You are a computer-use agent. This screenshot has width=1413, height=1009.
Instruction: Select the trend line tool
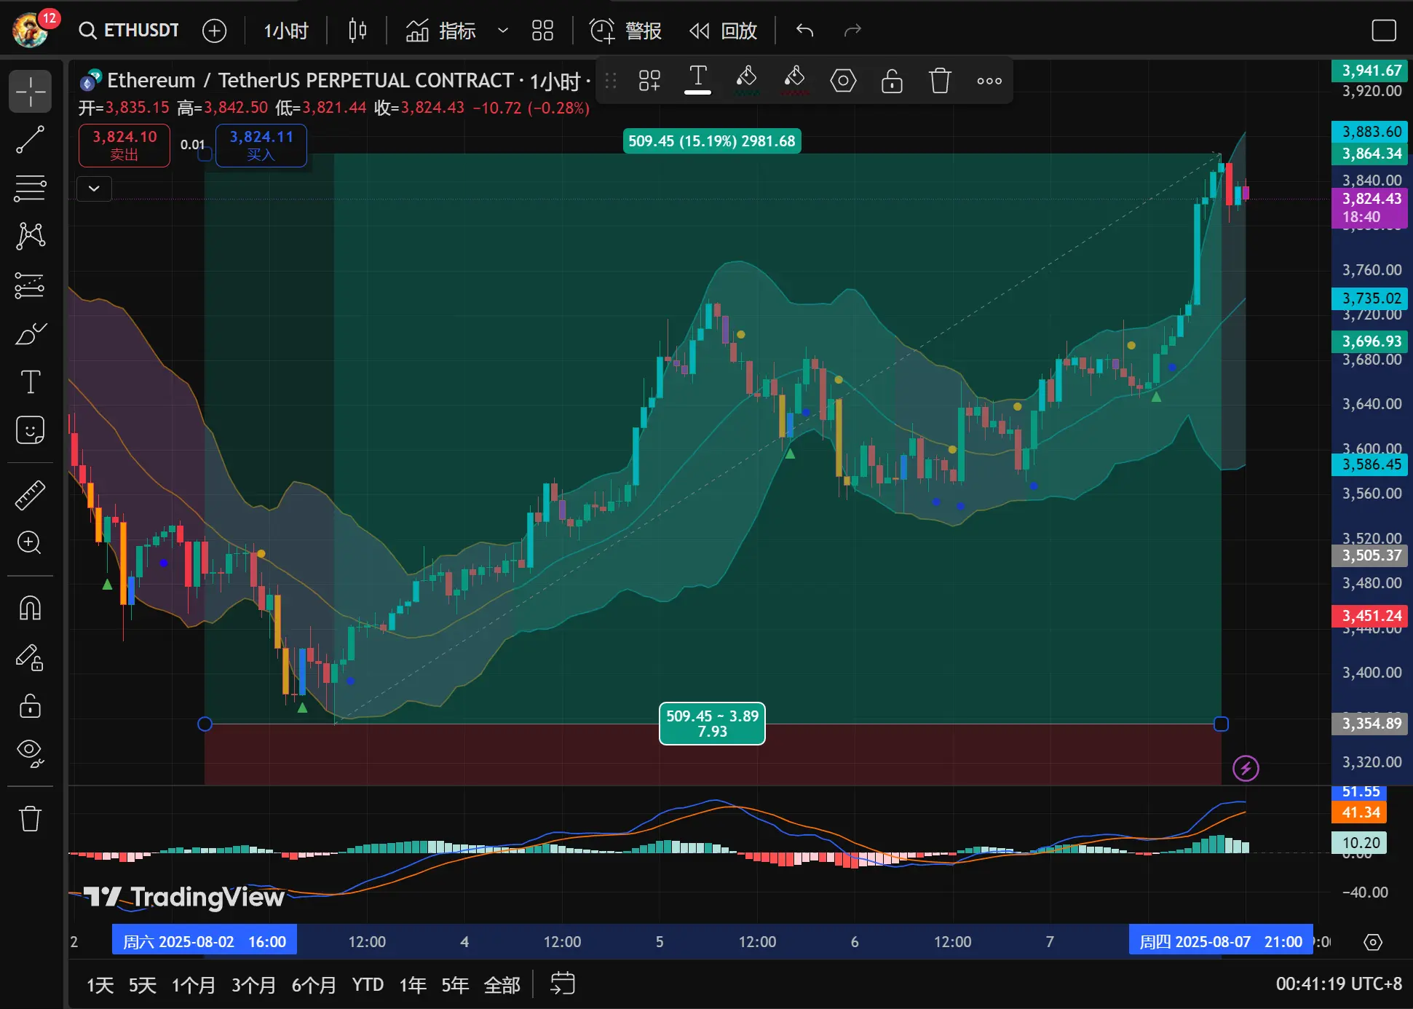(x=31, y=140)
